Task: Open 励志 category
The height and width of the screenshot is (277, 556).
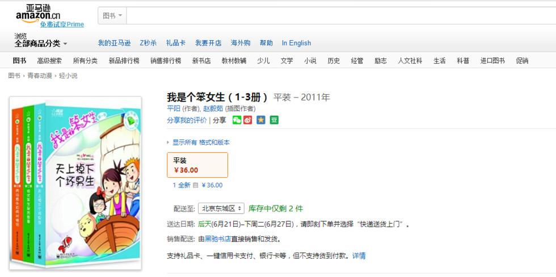Action: tap(381, 61)
